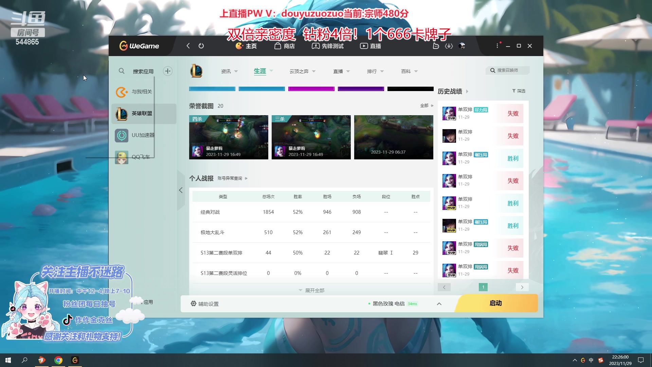Open the user avatar icon

(462, 46)
